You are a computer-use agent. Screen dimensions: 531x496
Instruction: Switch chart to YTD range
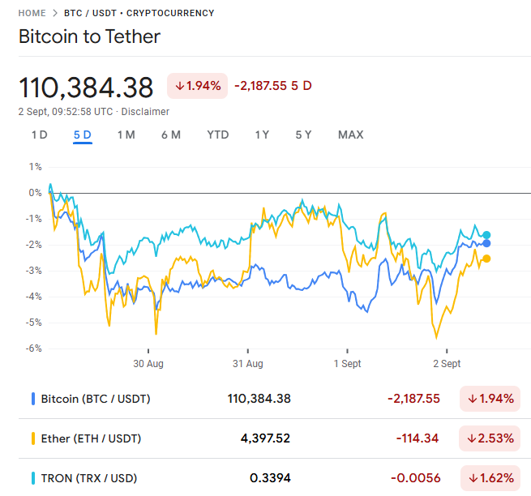(217, 135)
